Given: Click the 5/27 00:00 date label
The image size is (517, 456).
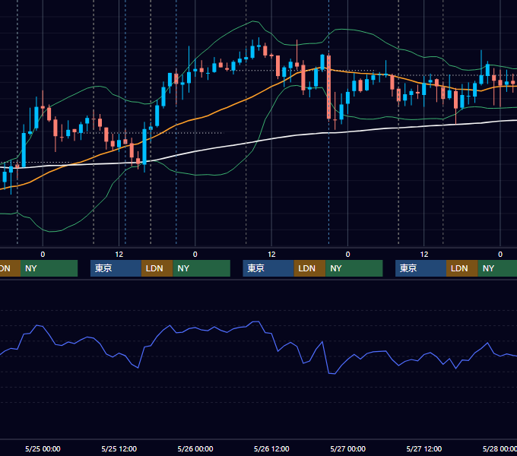Looking at the screenshot, I should pos(348,448).
